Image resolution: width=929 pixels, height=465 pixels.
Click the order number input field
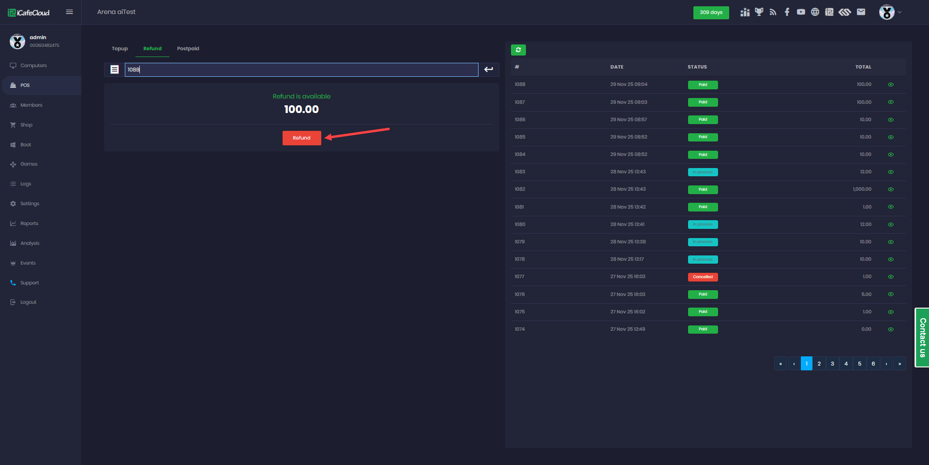pyautogui.click(x=301, y=70)
